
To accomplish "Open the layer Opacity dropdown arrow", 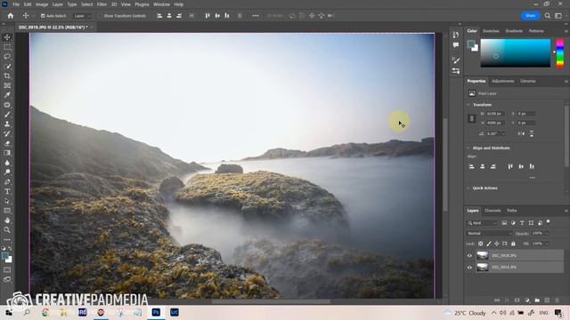I will [x=546, y=234].
